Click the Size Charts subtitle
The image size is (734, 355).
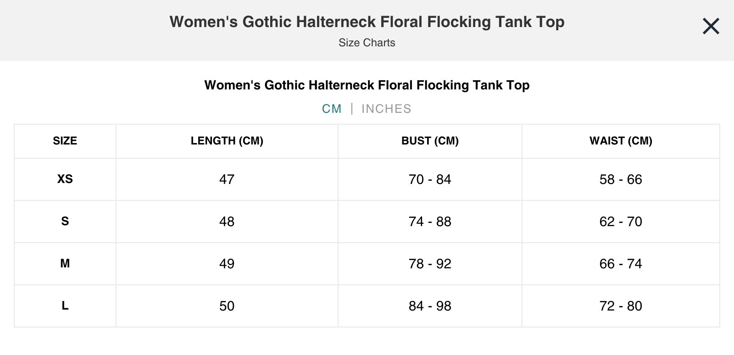(367, 43)
